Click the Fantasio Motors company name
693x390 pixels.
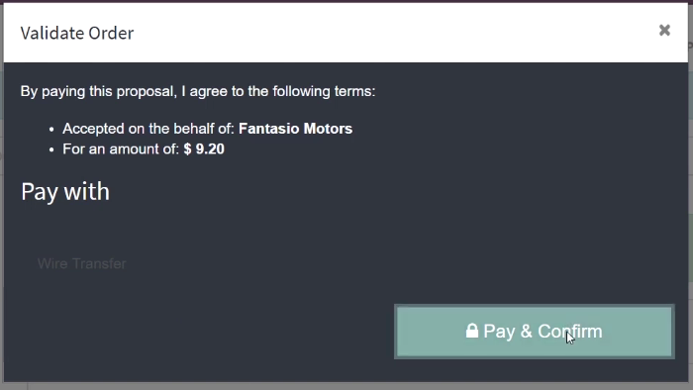coord(295,129)
